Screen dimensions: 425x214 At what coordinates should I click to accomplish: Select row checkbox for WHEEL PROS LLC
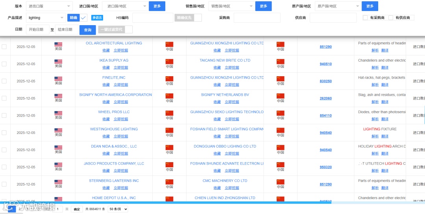[x=4, y=115]
